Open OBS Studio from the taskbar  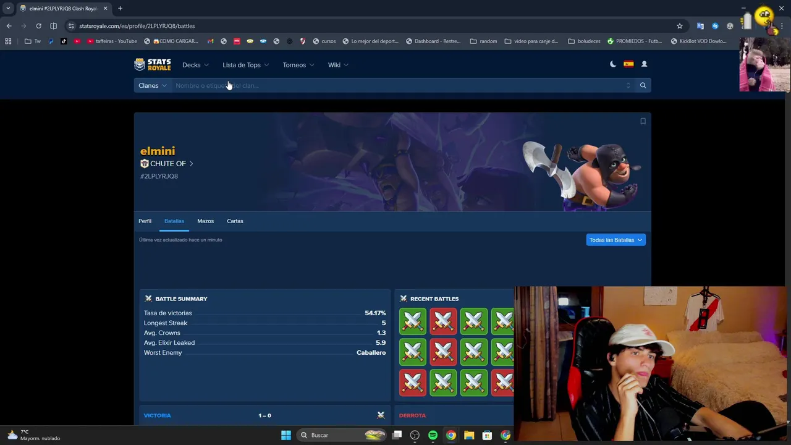click(415, 435)
